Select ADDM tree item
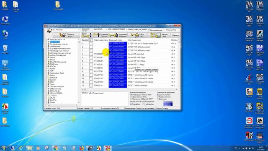The image size is (268, 151). 53,66
